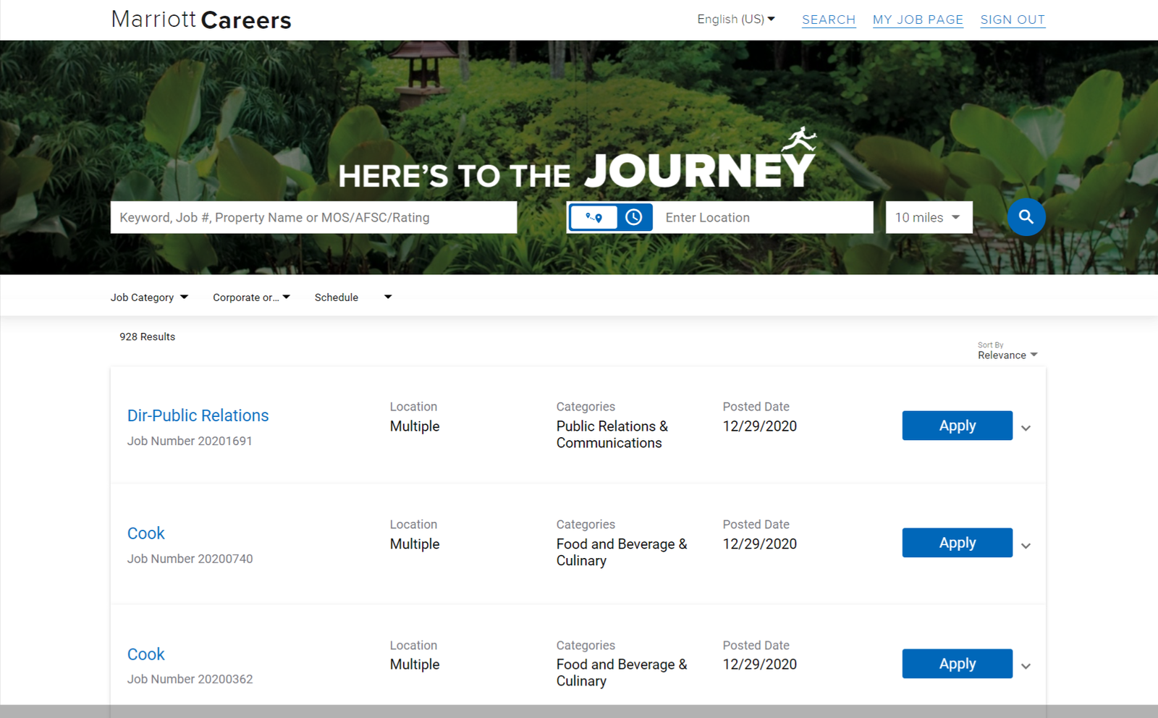Screen dimensions: 1158x718
Task: Open the 10 miles radius dropdown
Action: pyautogui.click(x=929, y=217)
